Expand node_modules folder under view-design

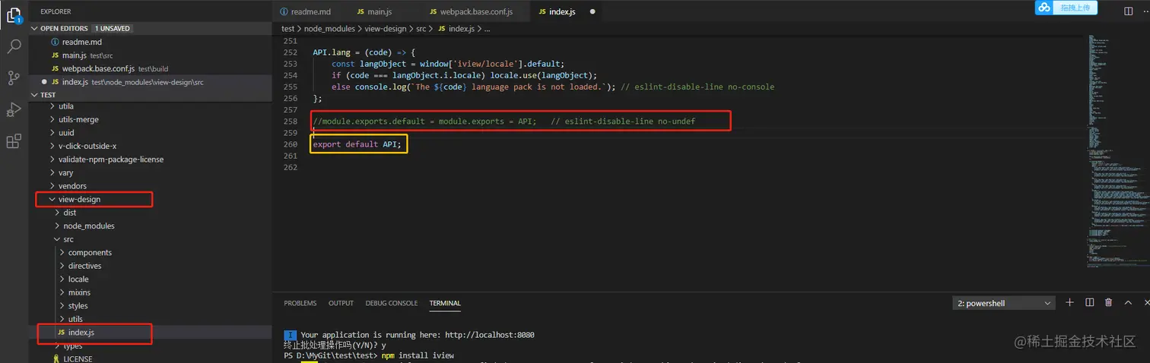click(57, 226)
